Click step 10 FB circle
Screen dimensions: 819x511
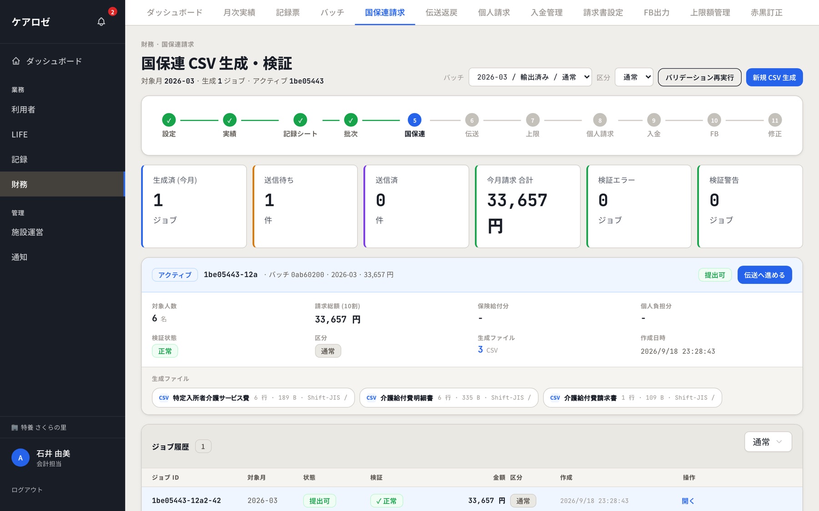pyautogui.click(x=714, y=120)
